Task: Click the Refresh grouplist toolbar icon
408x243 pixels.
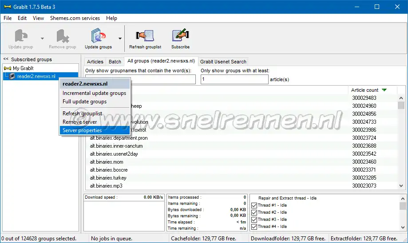Action: coord(145,35)
